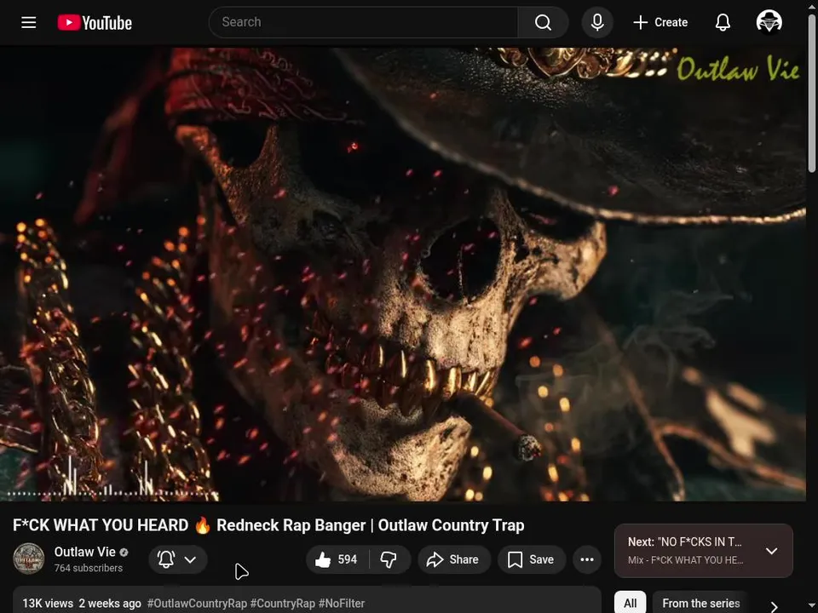Toggle channel notification bell subscription button
818x613 pixels.
(166, 559)
